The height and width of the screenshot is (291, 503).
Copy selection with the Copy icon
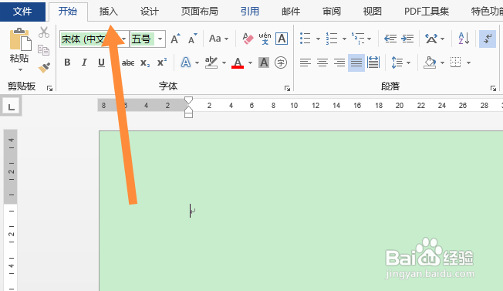[44, 50]
